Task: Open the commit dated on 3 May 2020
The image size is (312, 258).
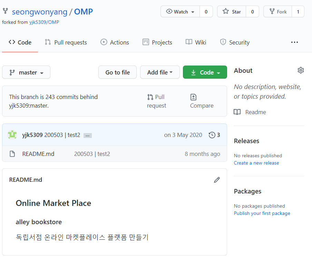Action: click(183, 135)
